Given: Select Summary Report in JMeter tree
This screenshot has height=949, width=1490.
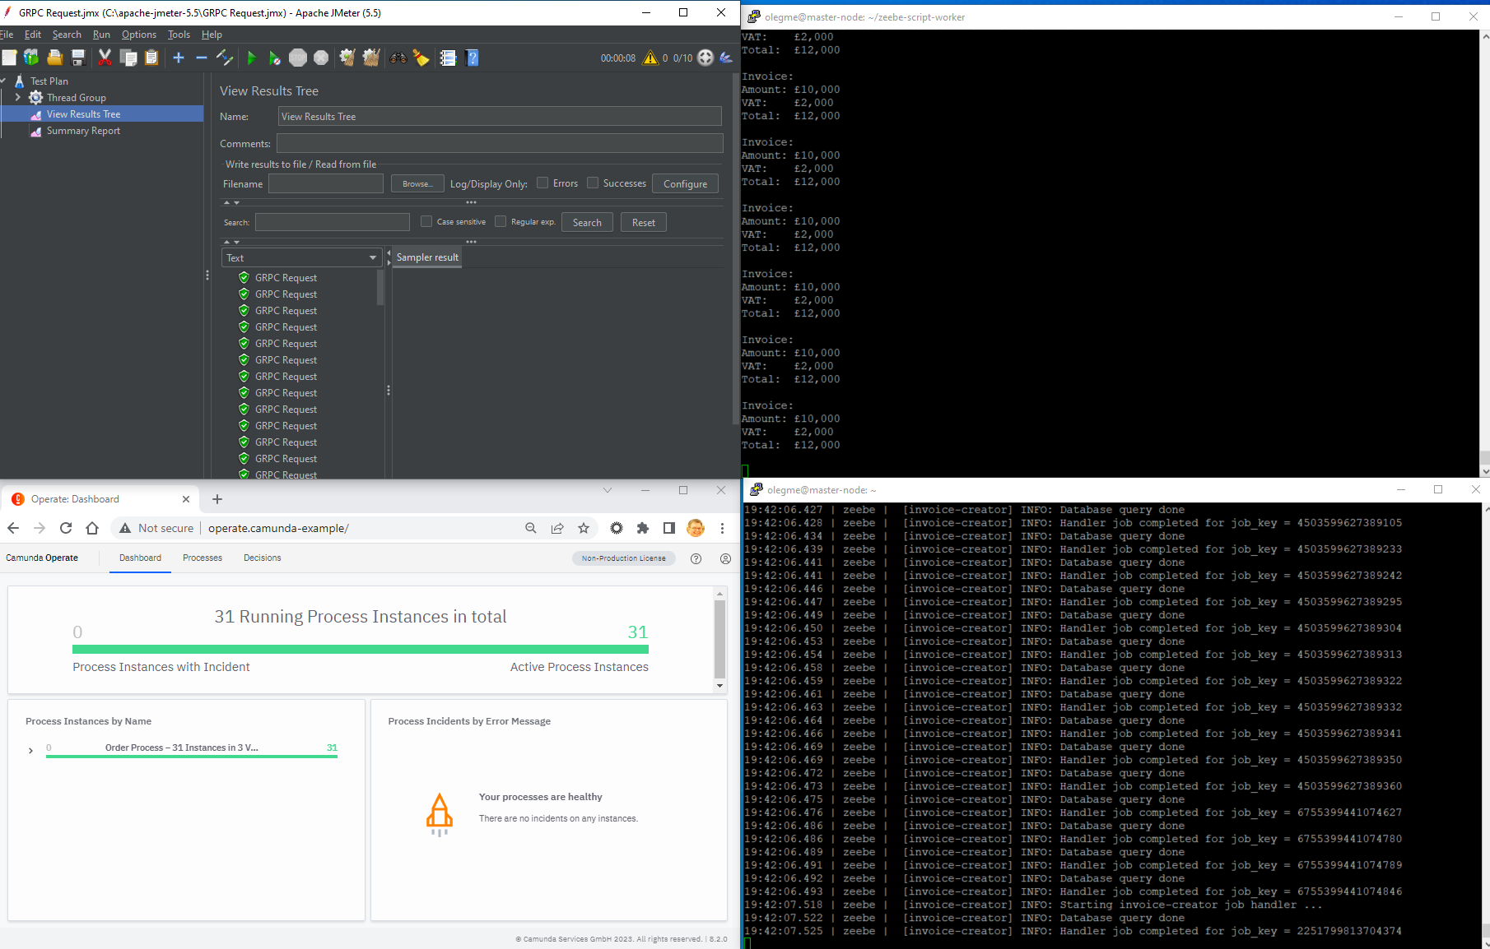Looking at the screenshot, I should pos(83,131).
